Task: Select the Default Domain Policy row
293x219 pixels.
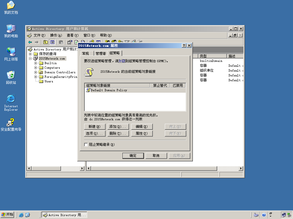Action: (x=135, y=90)
